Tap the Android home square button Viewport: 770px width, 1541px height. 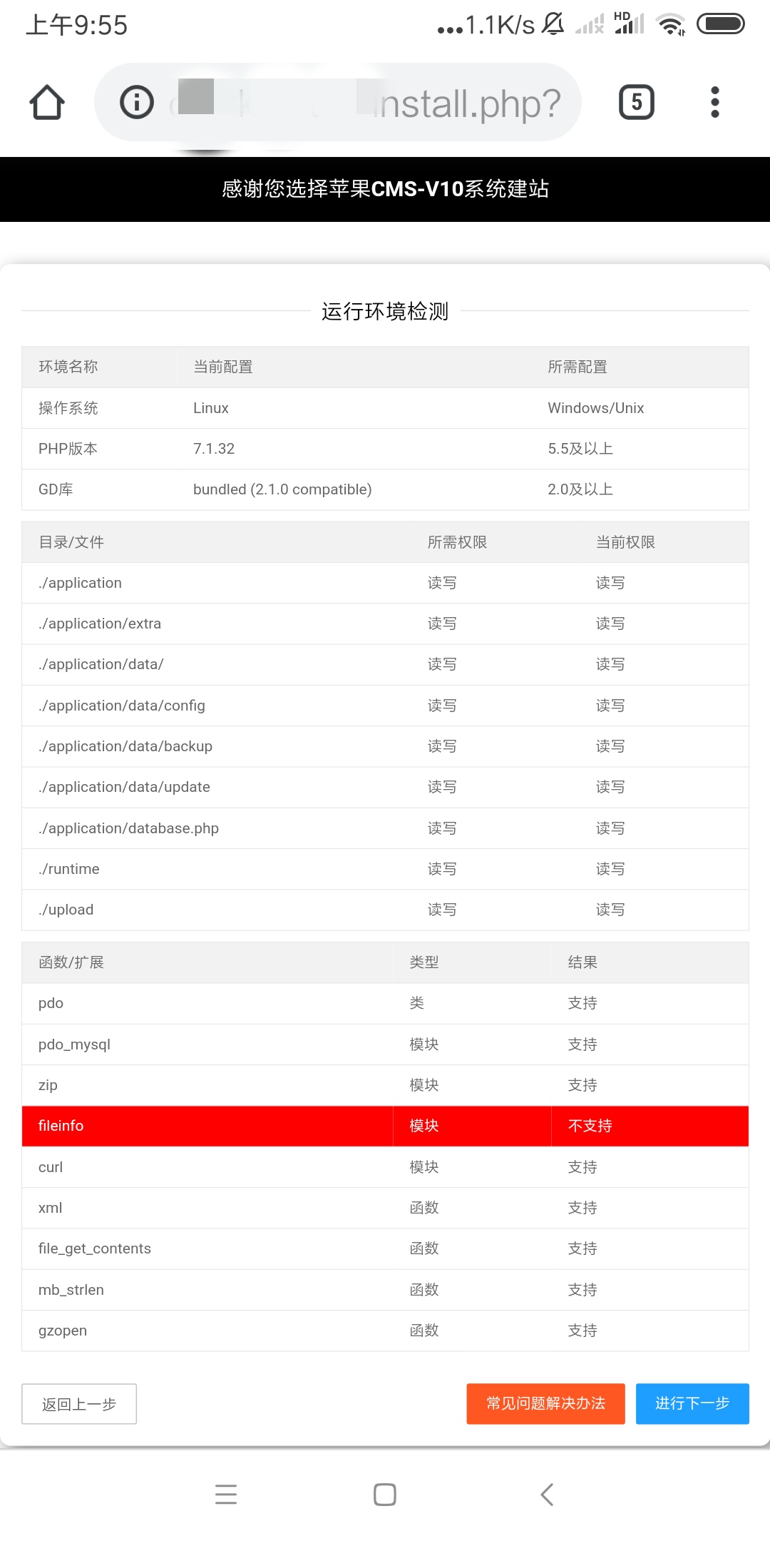click(385, 1495)
